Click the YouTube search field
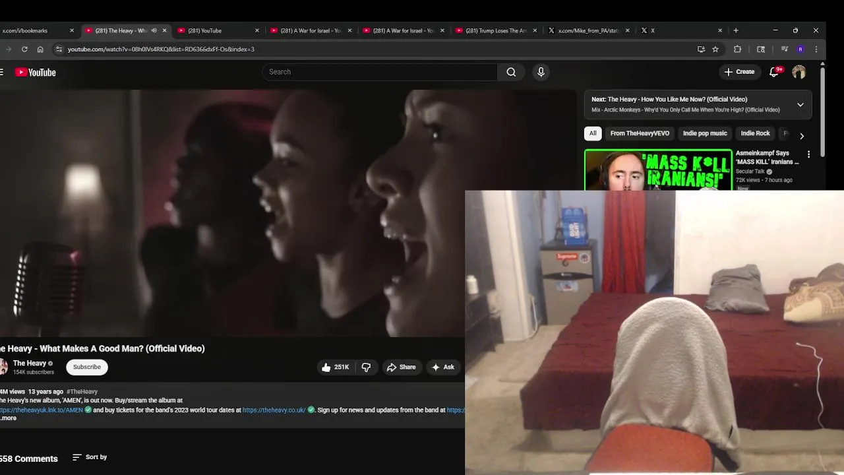This screenshot has height=475, width=844. coord(380,72)
